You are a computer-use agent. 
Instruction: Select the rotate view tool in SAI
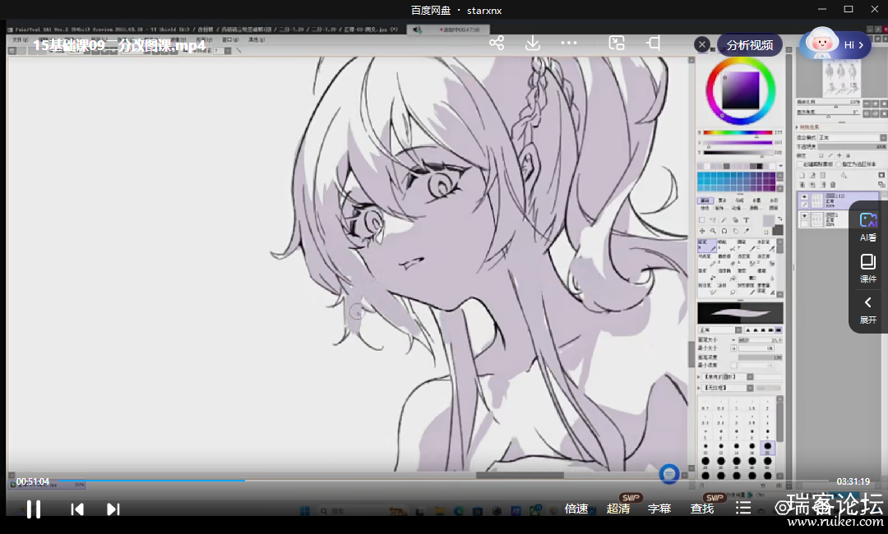(724, 231)
